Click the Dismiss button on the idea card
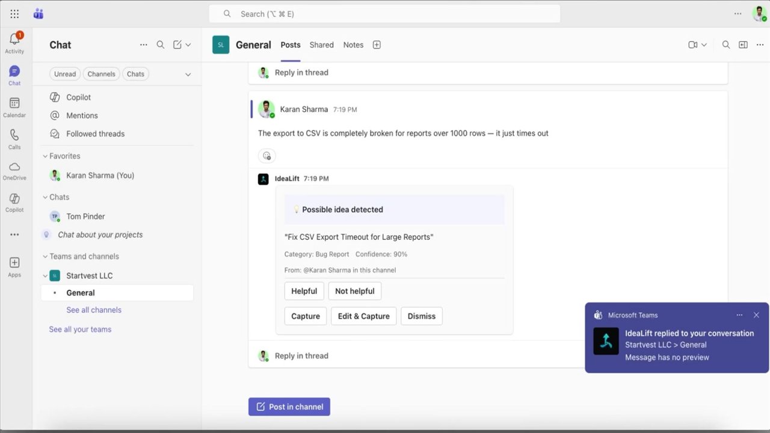Screen dimensions: 770x433 (422, 316)
